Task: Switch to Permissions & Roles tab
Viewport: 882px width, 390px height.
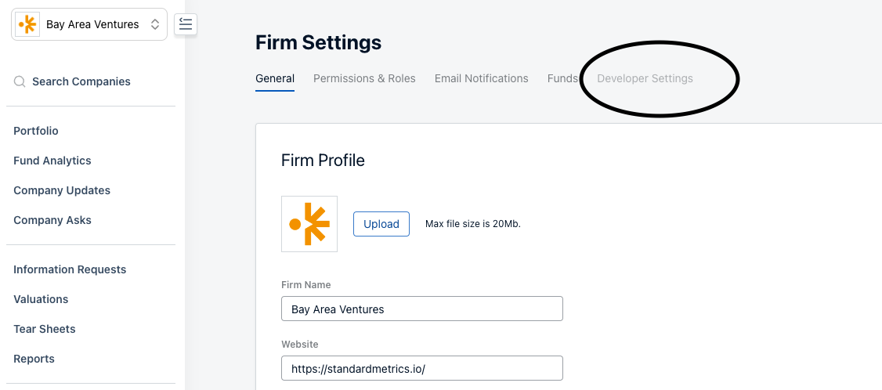Action: click(364, 78)
